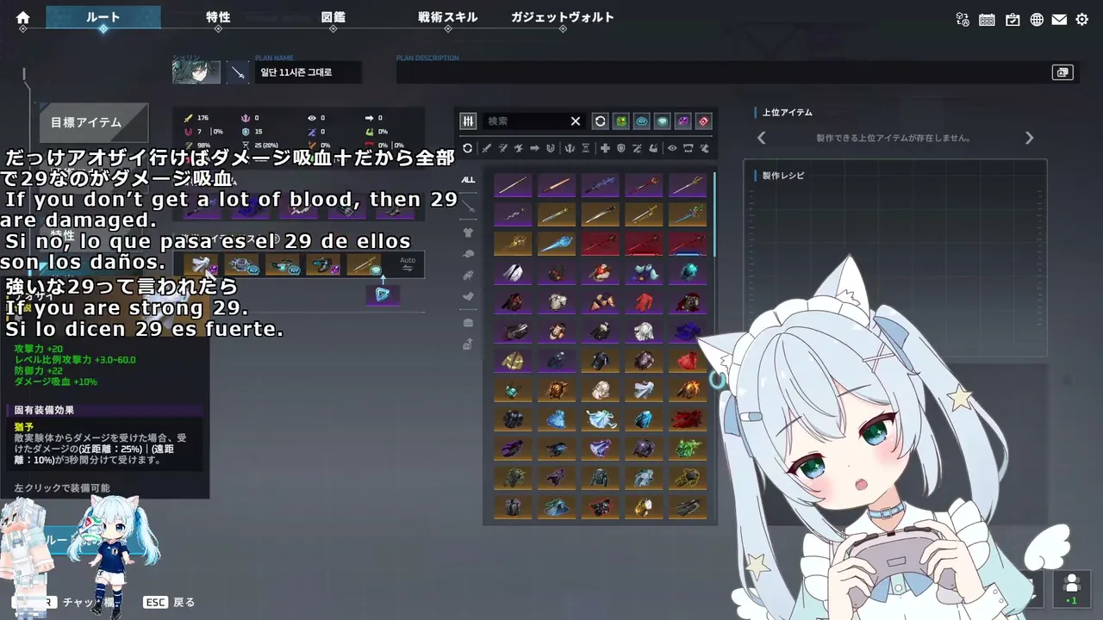Open the settings gear

(x=1082, y=19)
